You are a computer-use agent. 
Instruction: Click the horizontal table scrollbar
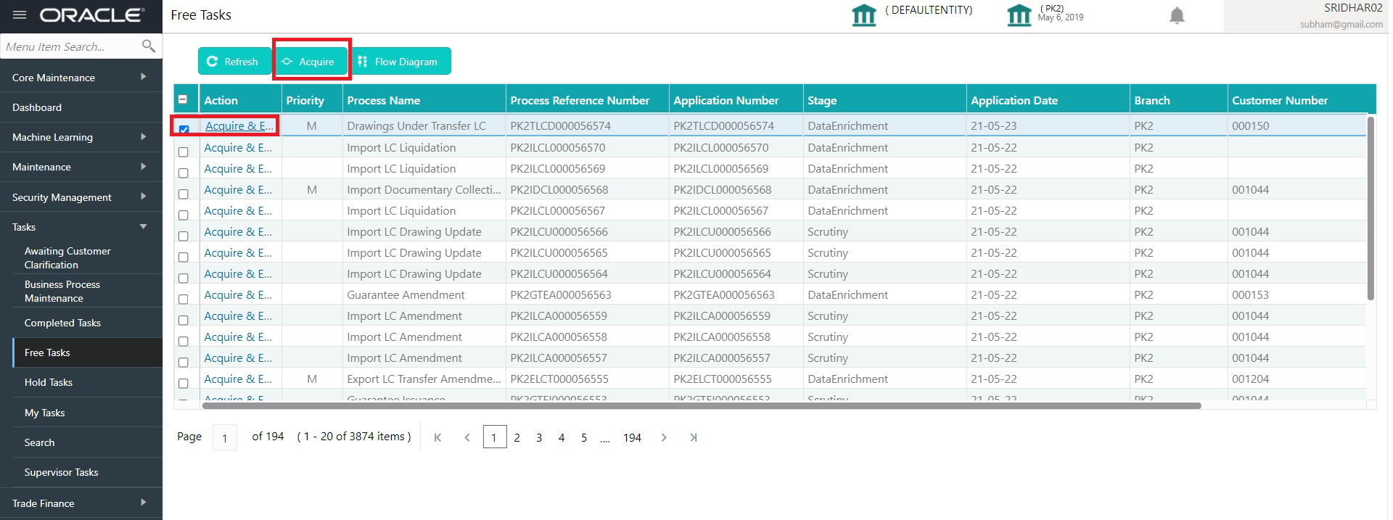coord(702,405)
